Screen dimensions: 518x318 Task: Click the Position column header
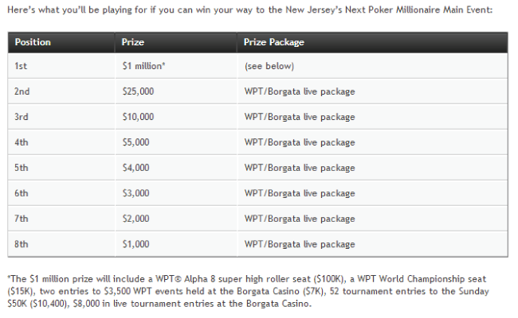pyautogui.click(x=33, y=42)
